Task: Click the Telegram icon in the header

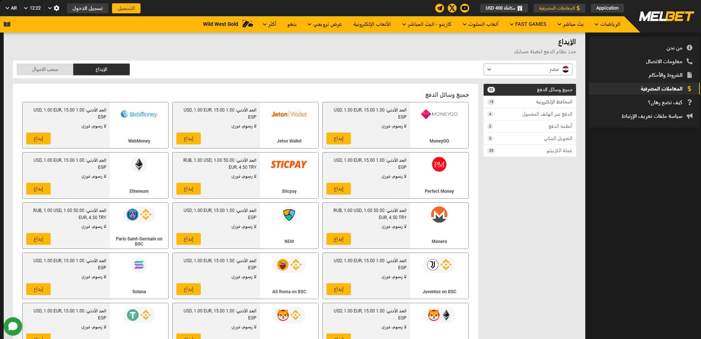Action: point(440,8)
